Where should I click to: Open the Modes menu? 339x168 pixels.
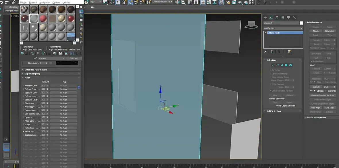(23, 3)
